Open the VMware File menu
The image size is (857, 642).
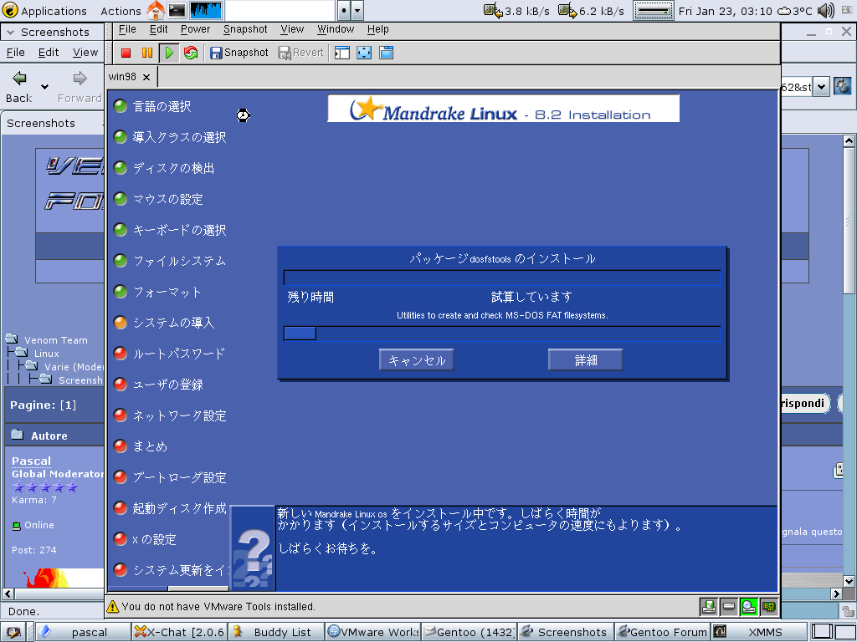coord(127,29)
